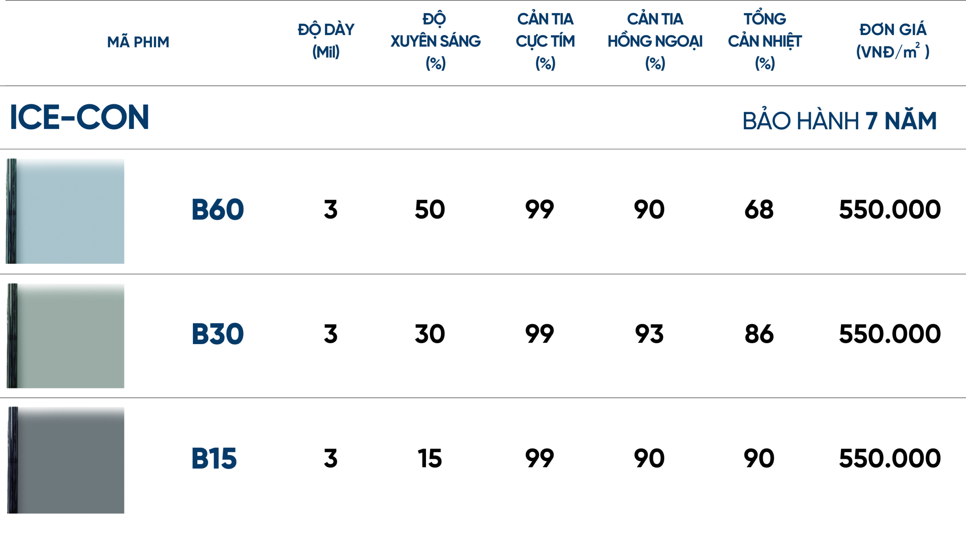
Task: Select the B60 film code label
Action: (x=218, y=210)
